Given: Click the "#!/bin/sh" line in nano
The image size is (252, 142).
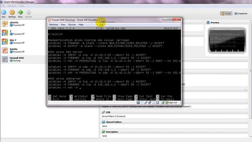Looking at the screenshot, I should pyautogui.click(x=55, y=34).
